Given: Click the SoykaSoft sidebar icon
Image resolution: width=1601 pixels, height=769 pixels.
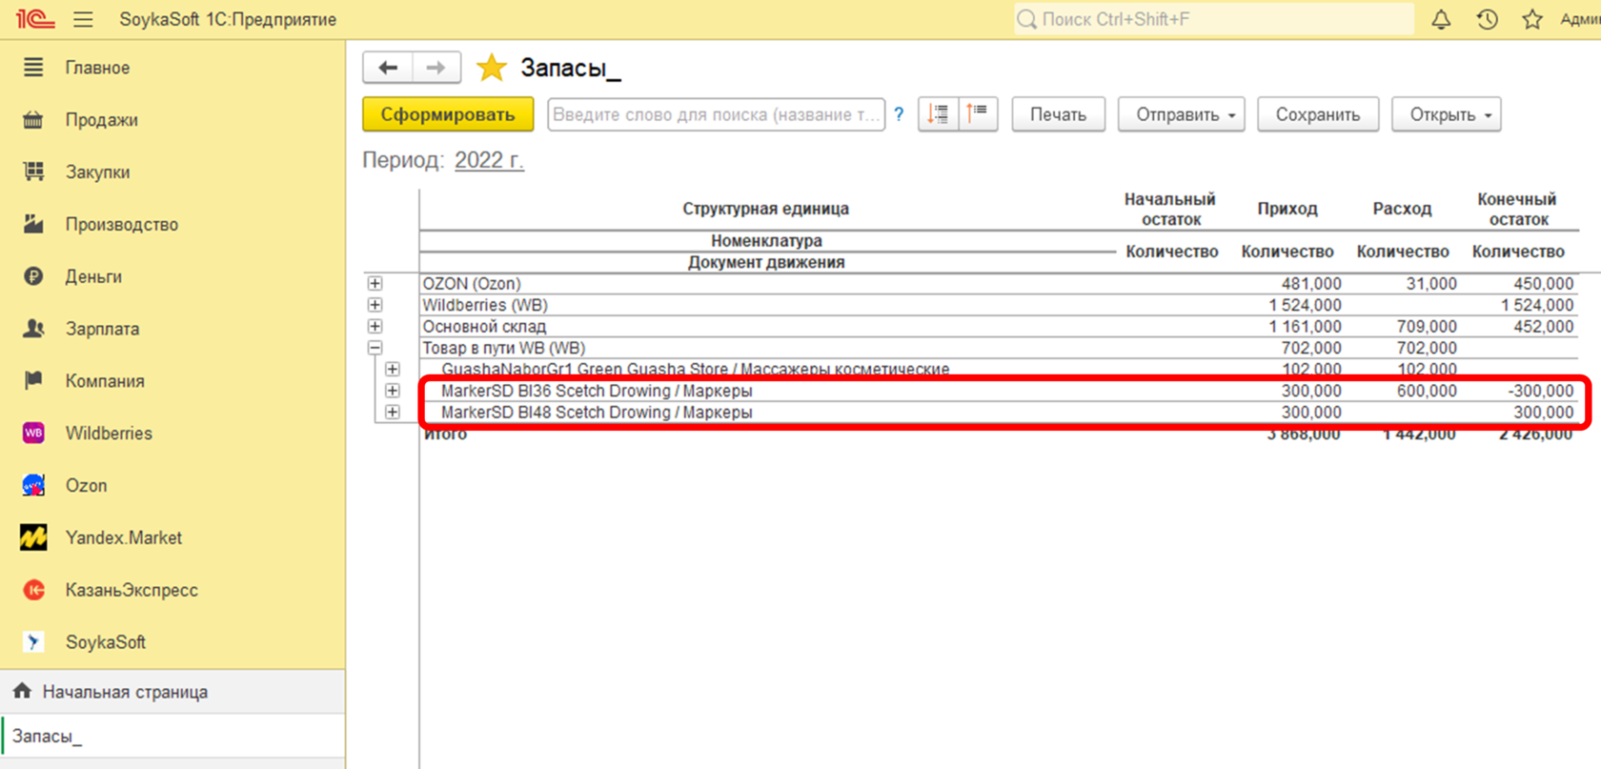Looking at the screenshot, I should pos(33,642).
